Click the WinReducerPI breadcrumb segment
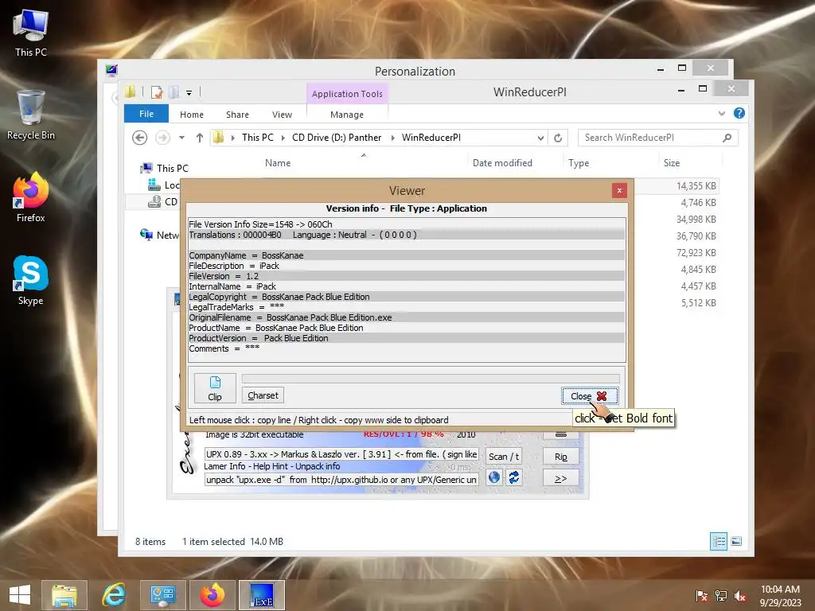The width and height of the screenshot is (815, 611). [x=431, y=138]
